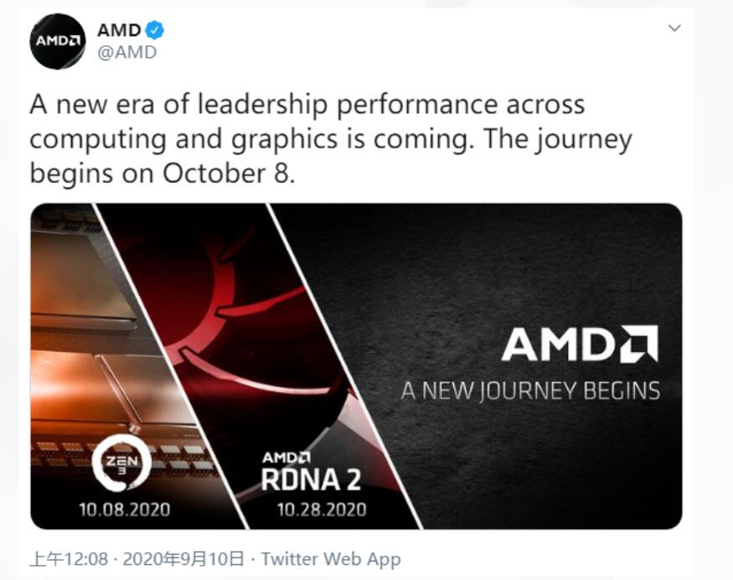
Task: Open the AMD display name link
Action: (119, 30)
